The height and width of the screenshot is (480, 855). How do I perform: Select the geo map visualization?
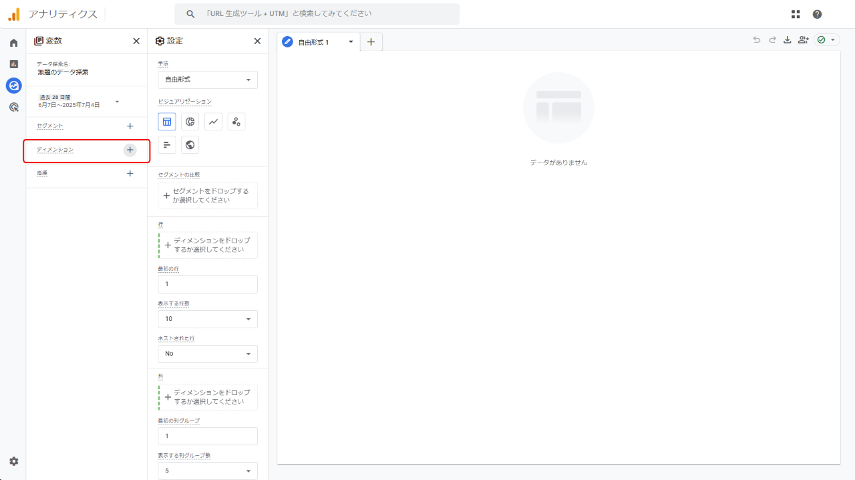click(x=190, y=145)
